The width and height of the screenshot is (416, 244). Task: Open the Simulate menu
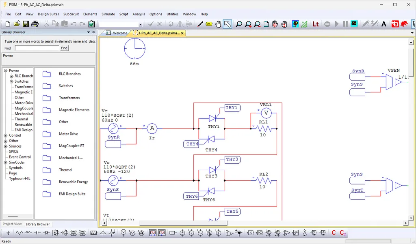point(108,14)
